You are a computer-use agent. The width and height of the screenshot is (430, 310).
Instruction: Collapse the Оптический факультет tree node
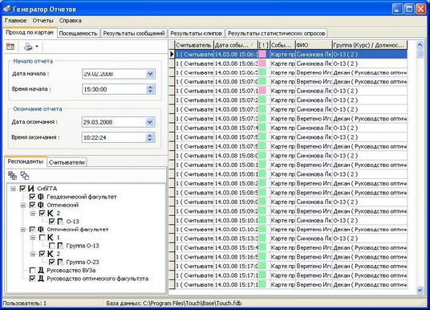[x=23, y=230]
